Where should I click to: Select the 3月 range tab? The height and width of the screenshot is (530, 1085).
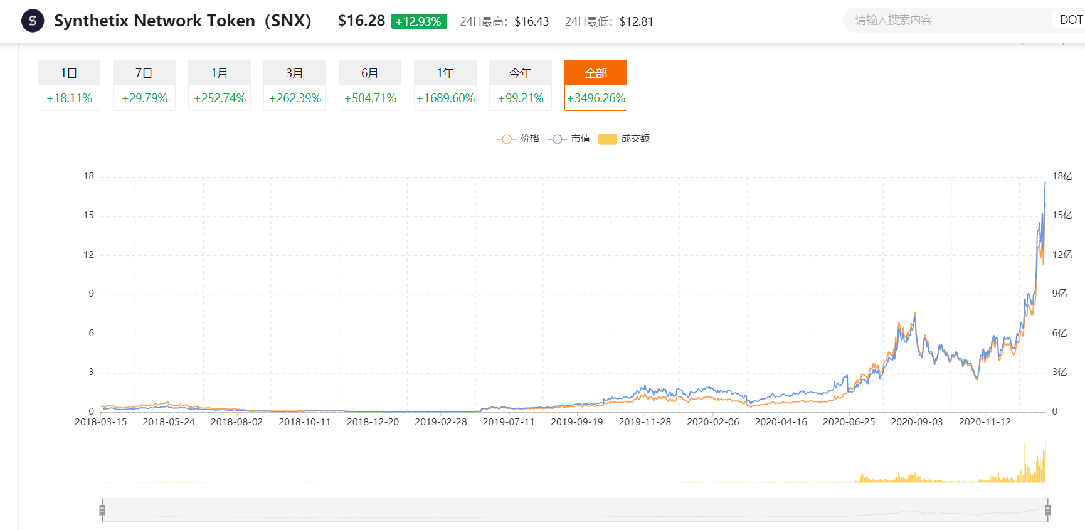coord(295,85)
